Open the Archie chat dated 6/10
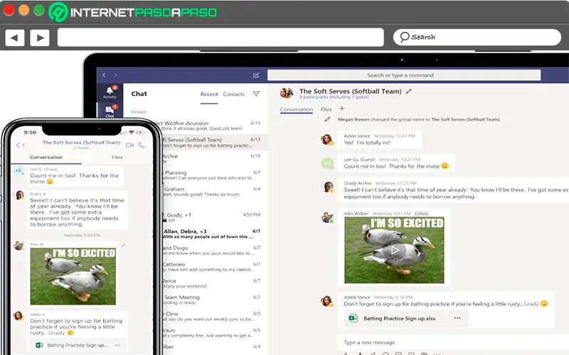The image size is (569, 355). pos(213,158)
